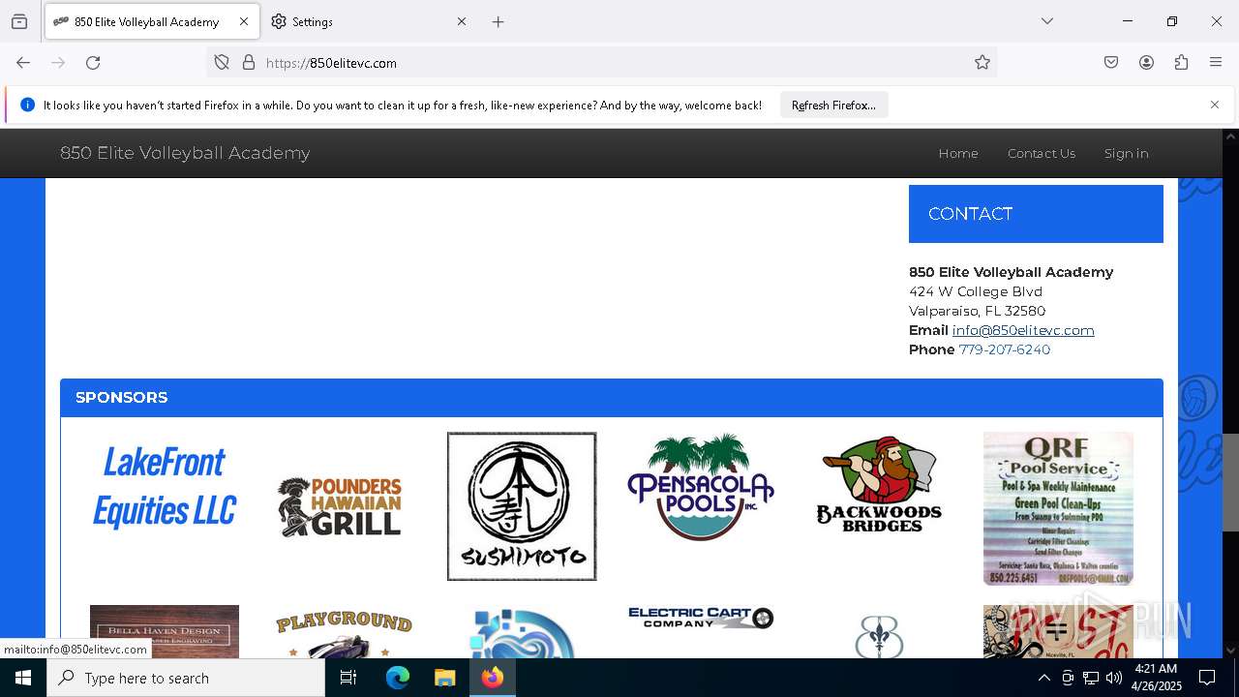This screenshot has height=697, width=1239.
Task: Open a new tab with plus button
Action: (x=498, y=21)
